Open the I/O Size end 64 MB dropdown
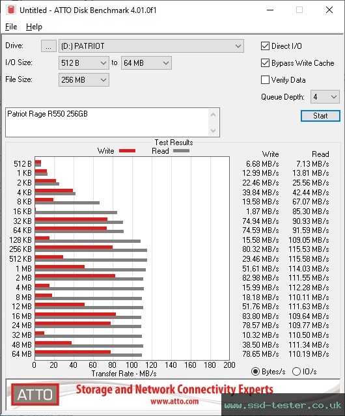Screen dimensions: 345x416 (146, 63)
